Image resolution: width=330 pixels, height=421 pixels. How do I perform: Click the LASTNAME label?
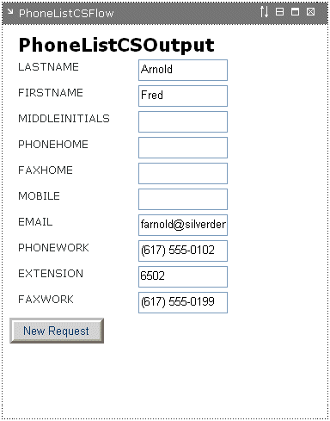(x=48, y=67)
